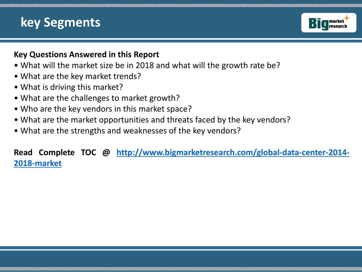Click the word 'Big' in the logo

click(x=319, y=23)
